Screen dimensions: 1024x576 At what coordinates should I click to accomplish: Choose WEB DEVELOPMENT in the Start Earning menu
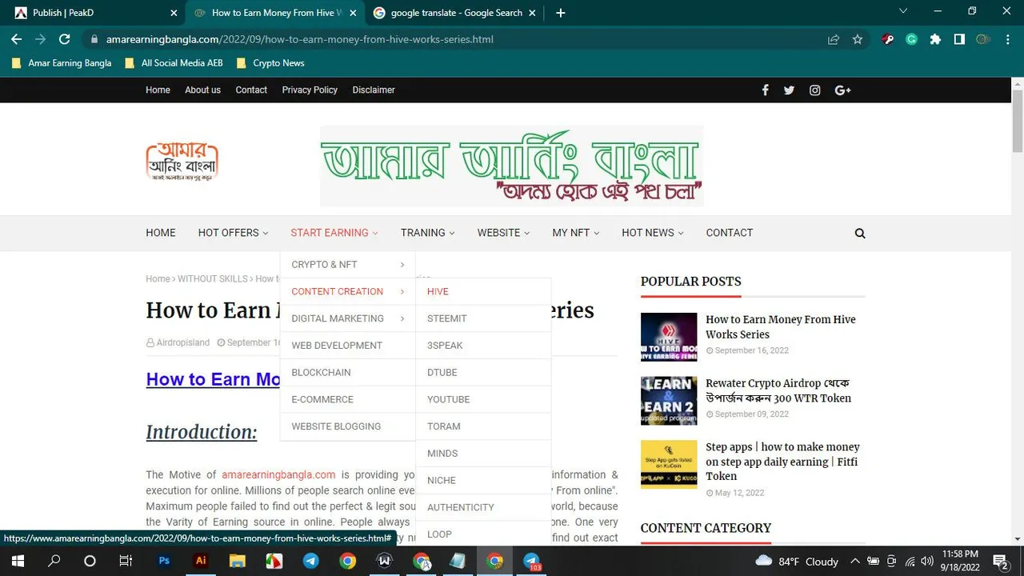click(x=348, y=346)
